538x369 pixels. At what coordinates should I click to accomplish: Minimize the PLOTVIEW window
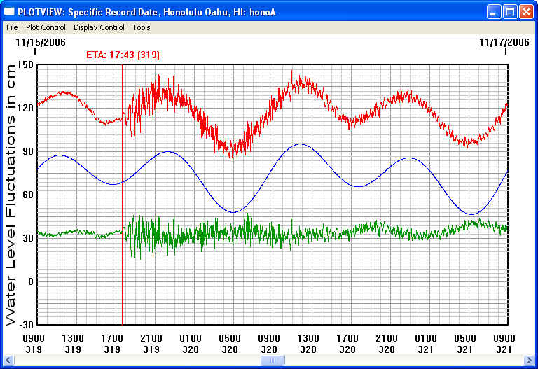point(494,12)
